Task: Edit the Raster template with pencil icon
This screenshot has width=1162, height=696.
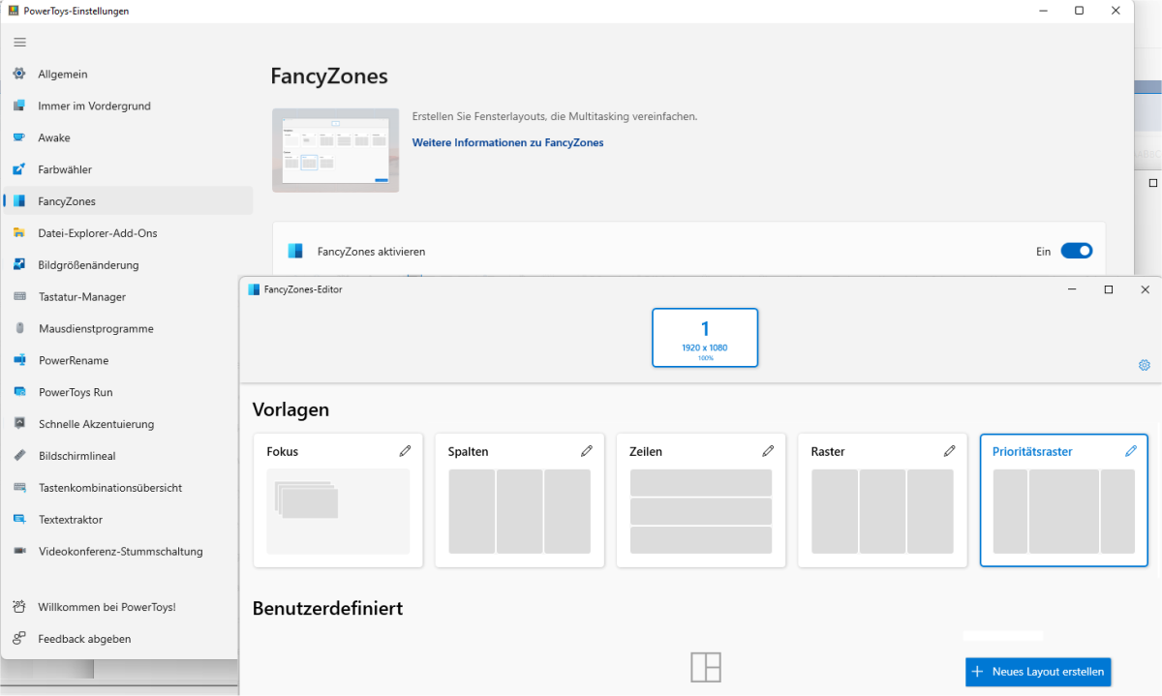Action: [x=949, y=451]
